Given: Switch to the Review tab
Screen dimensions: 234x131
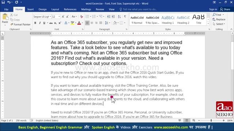Looking at the screenshot, I should (100, 9).
